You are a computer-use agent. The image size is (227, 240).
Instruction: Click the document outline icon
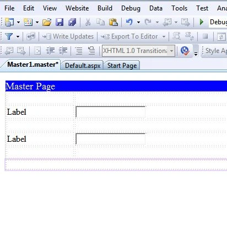[37, 51]
